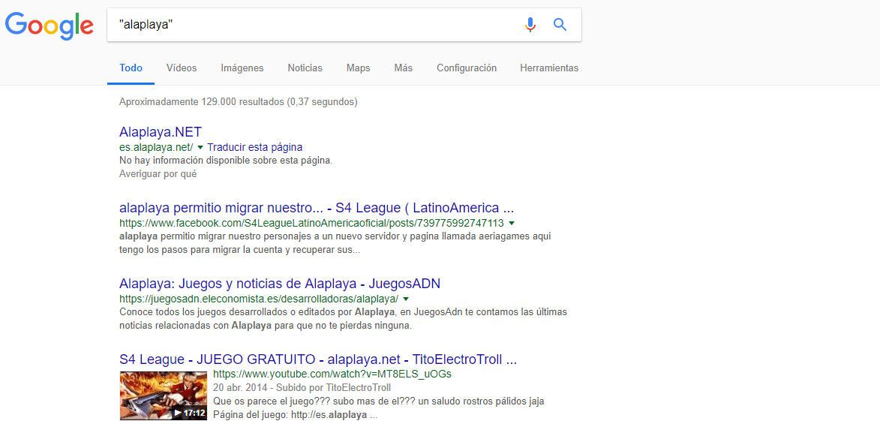Open the Vídeos search results
This screenshot has height=442, width=880.
[x=181, y=68]
